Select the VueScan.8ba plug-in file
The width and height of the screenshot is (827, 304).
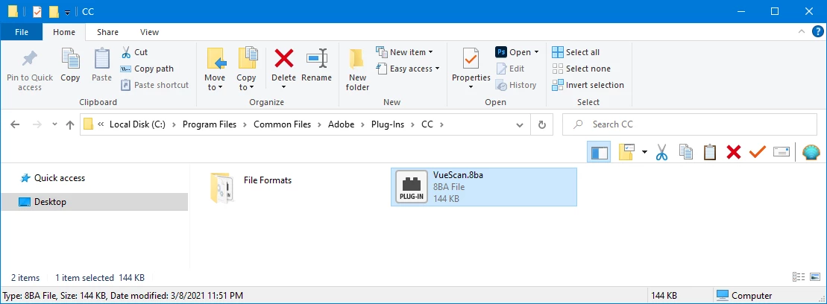(x=484, y=187)
